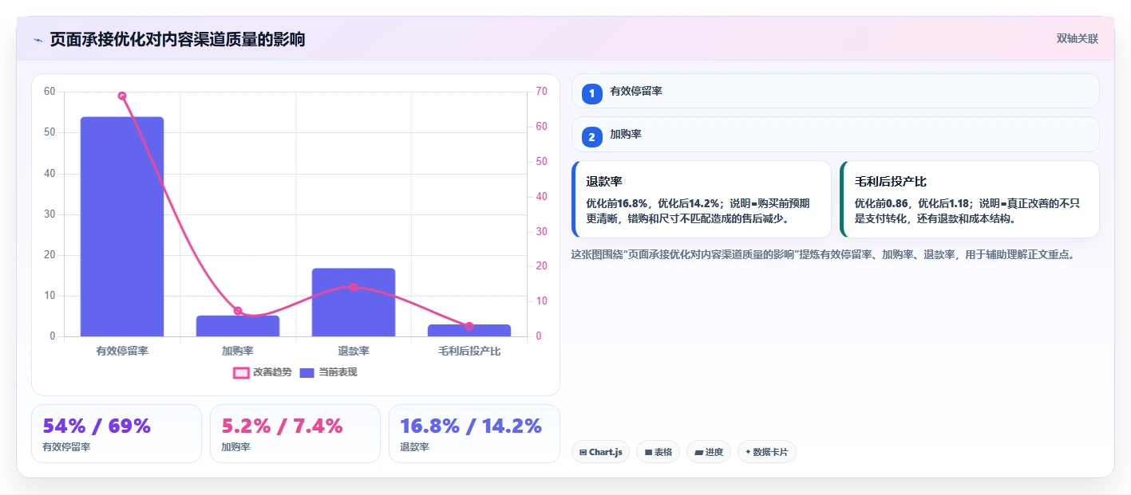This screenshot has width=1131, height=495.
Task: Click the 双轴关联 label in header
Action: click(1078, 39)
